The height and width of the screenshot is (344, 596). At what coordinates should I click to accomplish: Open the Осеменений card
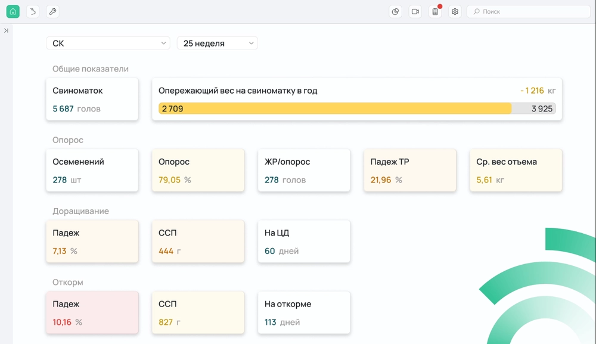[x=92, y=171]
